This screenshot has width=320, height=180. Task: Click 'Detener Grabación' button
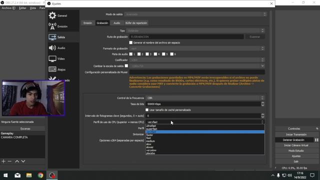293,140
